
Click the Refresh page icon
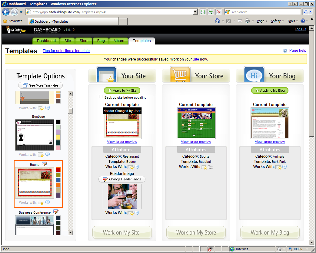[211, 12]
